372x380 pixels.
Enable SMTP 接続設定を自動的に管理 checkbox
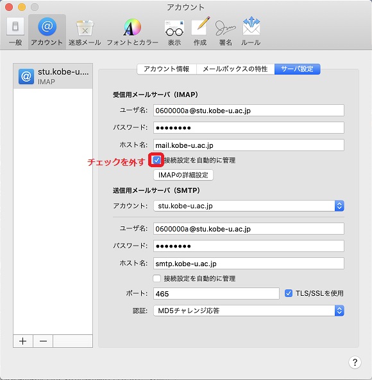tap(156, 278)
